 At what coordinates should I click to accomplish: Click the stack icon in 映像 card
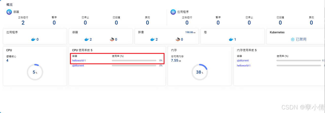[x=178, y=39]
